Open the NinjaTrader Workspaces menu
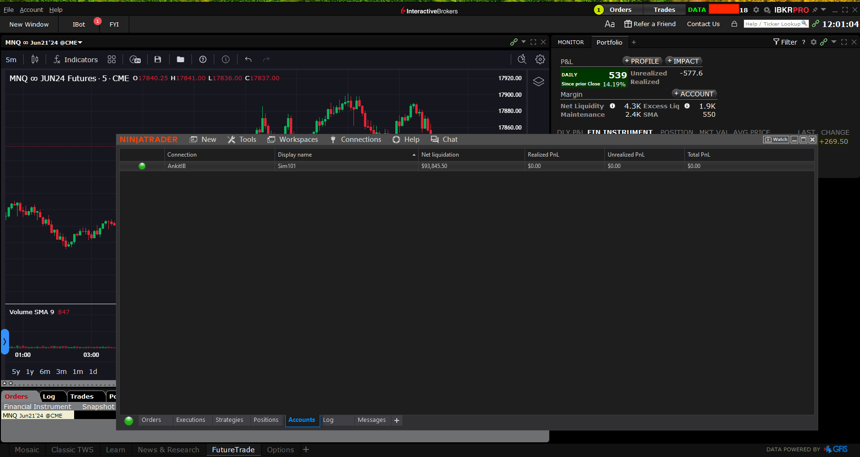Viewport: 860px width, 457px height. [293, 140]
